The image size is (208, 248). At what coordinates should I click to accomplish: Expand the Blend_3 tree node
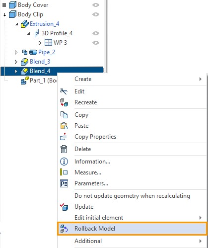click(x=16, y=62)
